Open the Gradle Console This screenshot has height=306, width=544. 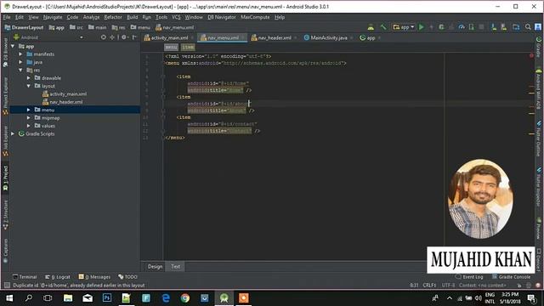click(511, 277)
